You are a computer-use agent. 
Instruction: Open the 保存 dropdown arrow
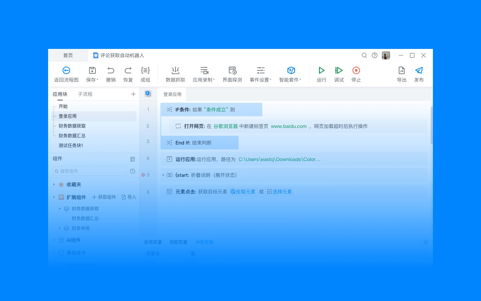point(97,80)
